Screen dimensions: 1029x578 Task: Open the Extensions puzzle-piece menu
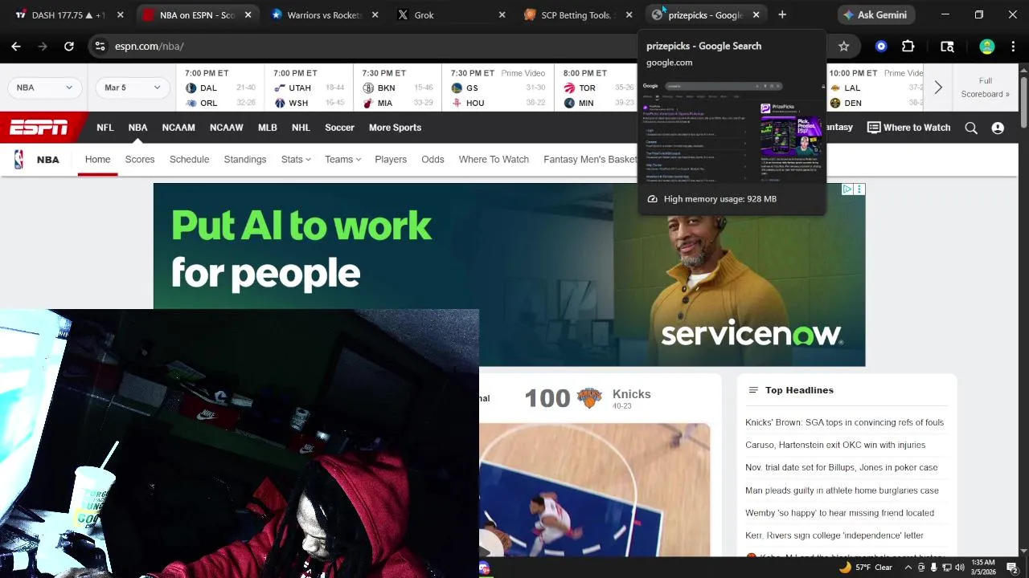click(908, 47)
